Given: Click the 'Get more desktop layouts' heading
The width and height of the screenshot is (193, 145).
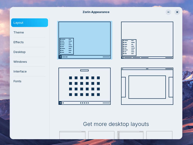Looking at the screenshot, I should (x=116, y=124).
